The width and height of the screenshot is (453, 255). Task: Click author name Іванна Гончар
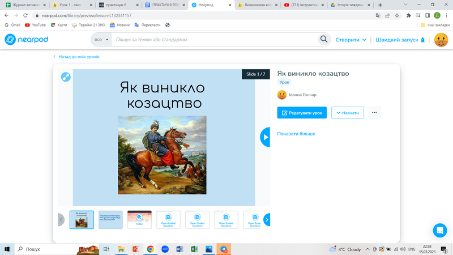coord(302,95)
